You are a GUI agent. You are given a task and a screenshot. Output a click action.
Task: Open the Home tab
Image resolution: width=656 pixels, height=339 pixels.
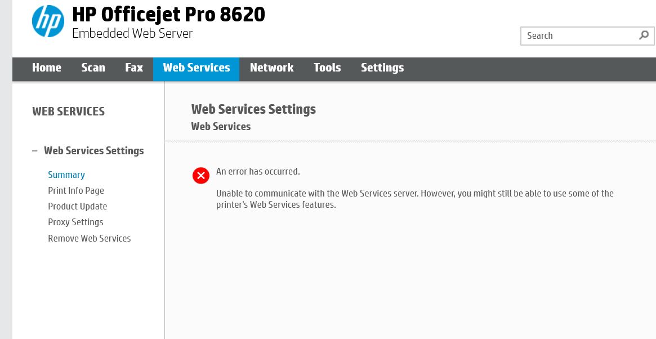[x=47, y=68]
